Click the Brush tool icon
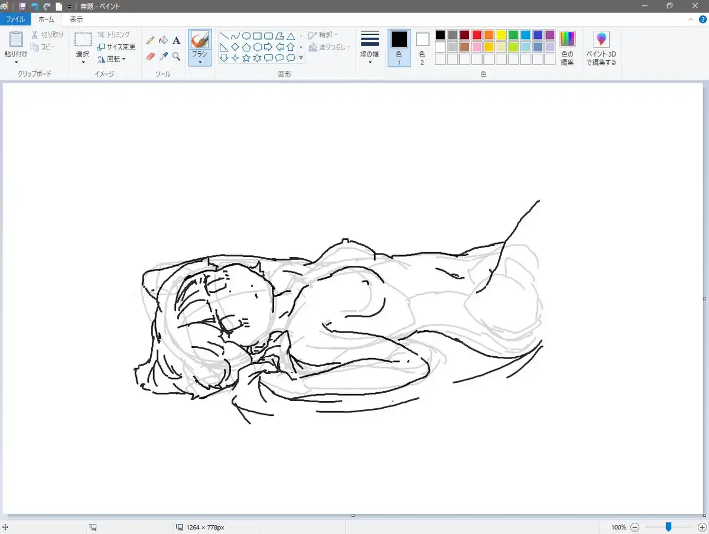The width and height of the screenshot is (709, 534). pyautogui.click(x=200, y=40)
